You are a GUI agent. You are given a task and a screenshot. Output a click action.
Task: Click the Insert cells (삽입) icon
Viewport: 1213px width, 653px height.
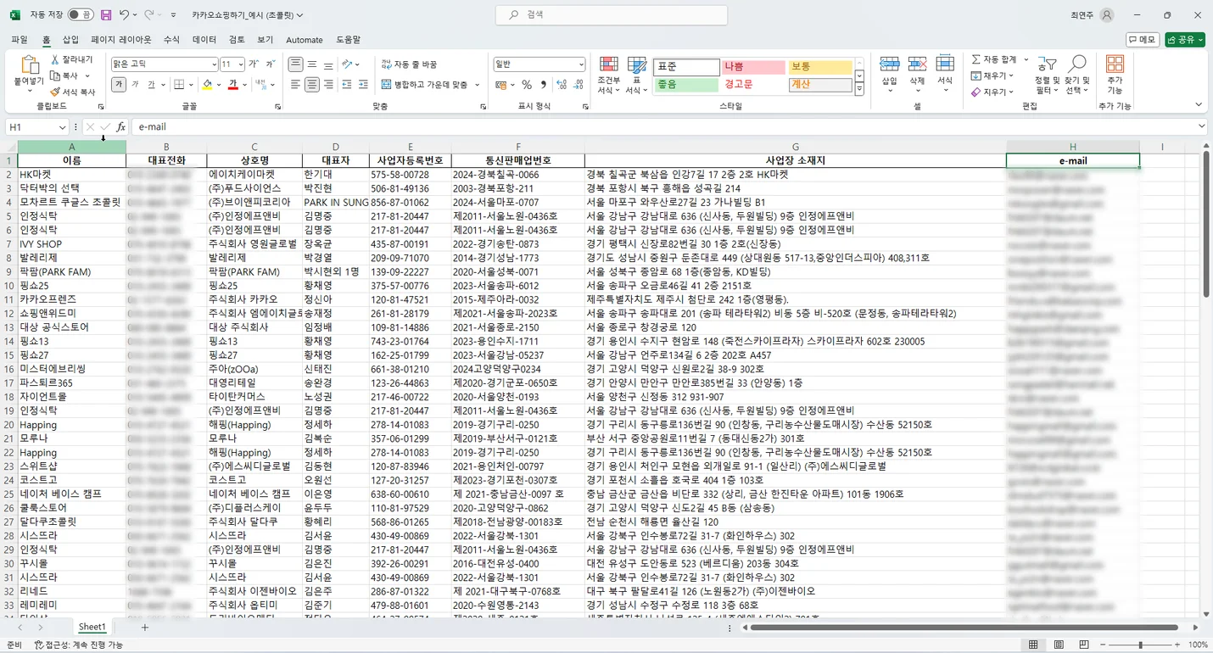(890, 64)
